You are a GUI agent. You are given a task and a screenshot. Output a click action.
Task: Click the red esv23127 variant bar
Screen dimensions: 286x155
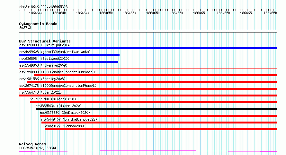pyautogui.click(x=161, y=129)
